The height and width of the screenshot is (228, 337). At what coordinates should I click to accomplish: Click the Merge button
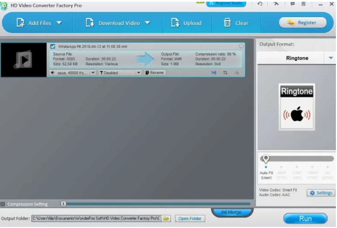232,213
